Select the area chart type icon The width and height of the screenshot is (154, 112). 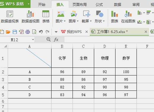[139, 22]
